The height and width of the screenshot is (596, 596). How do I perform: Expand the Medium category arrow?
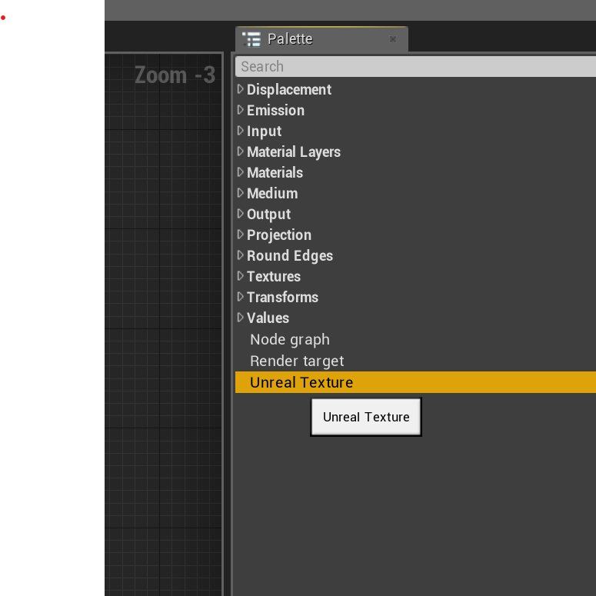240,193
